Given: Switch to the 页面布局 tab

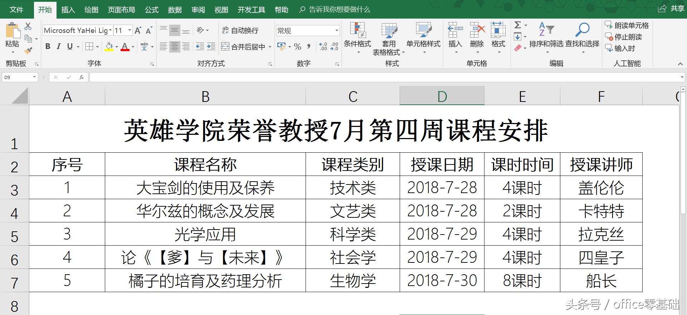Looking at the screenshot, I should (122, 10).
